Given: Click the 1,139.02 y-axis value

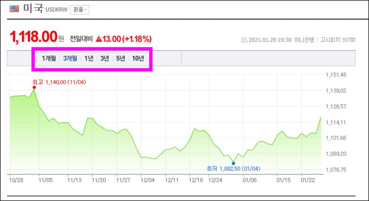Looking at the screenshot, I should pyautogui.click(x=336, y=90).
